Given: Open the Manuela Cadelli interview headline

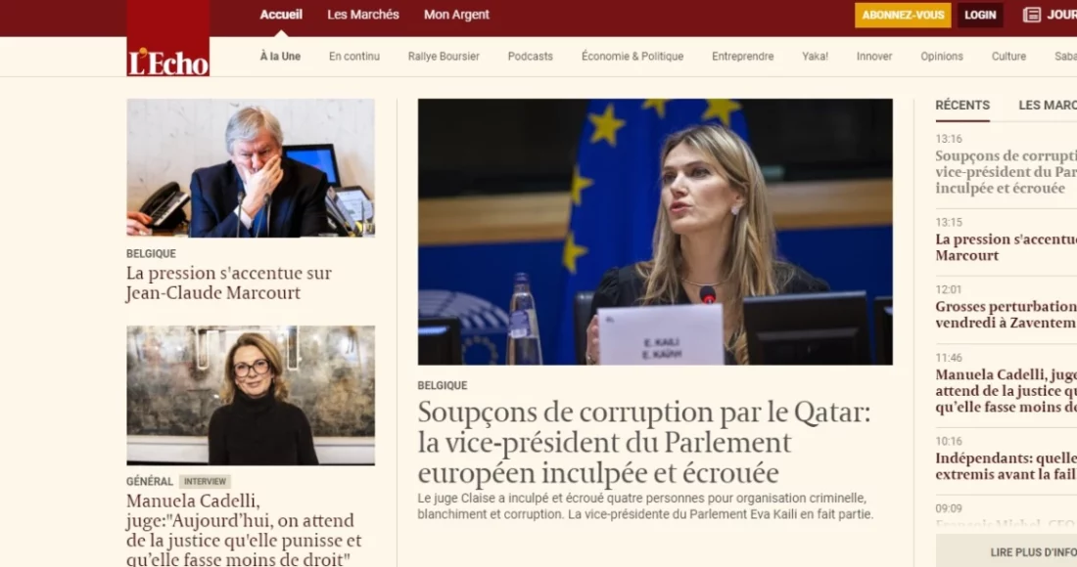Looking at the screenshot, I should pos(244,529).
